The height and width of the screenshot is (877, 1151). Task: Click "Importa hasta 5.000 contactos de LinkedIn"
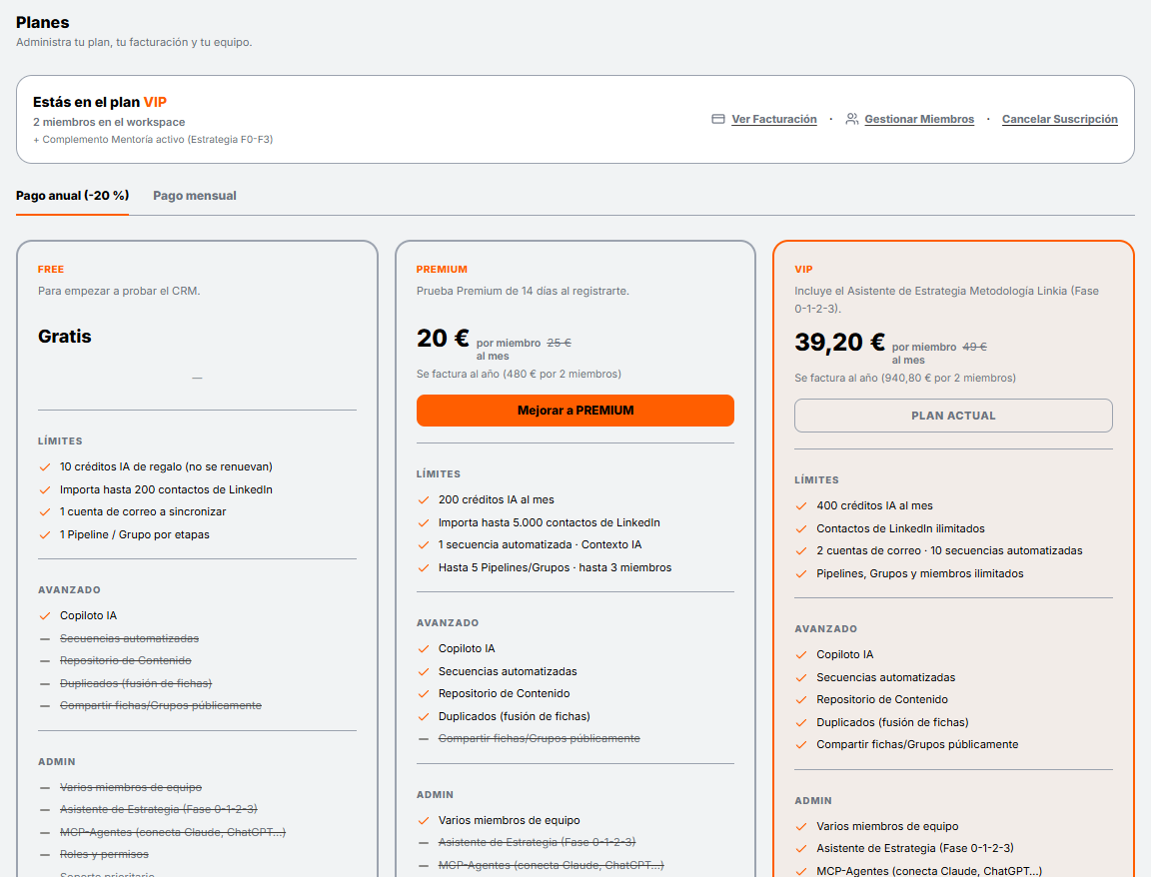(x=550, y=522)
